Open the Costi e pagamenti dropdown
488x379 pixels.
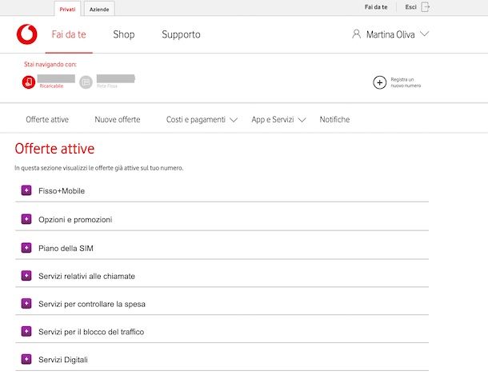202,119
